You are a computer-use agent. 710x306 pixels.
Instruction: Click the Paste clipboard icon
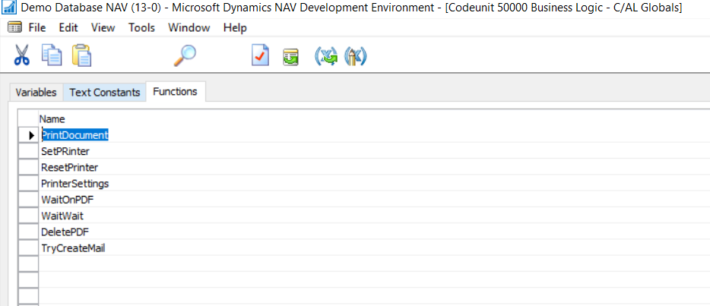(82, 55)
